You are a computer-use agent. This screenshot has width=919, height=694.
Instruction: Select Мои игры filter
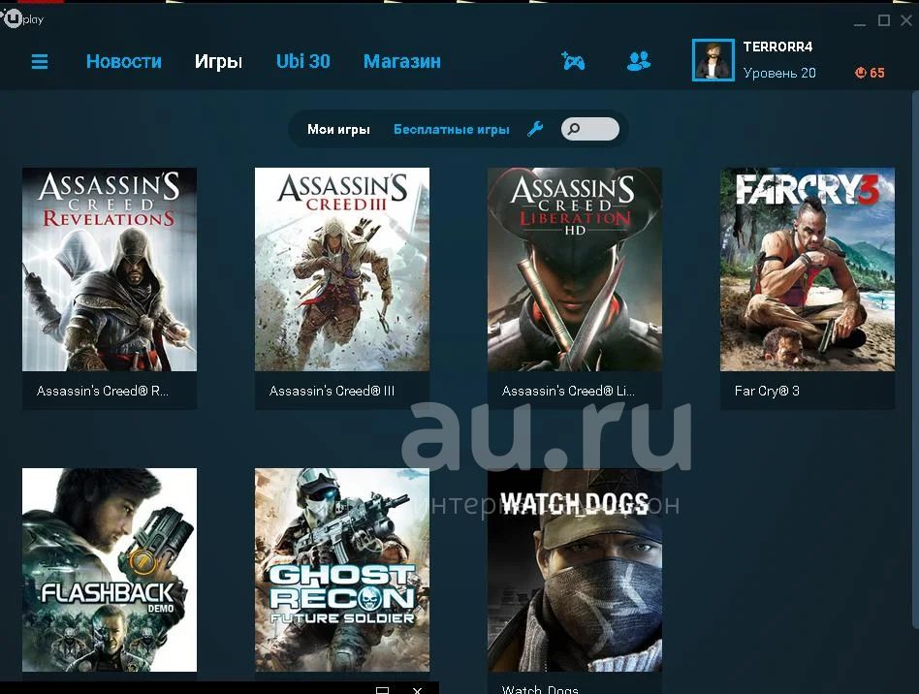pos(338,130)
